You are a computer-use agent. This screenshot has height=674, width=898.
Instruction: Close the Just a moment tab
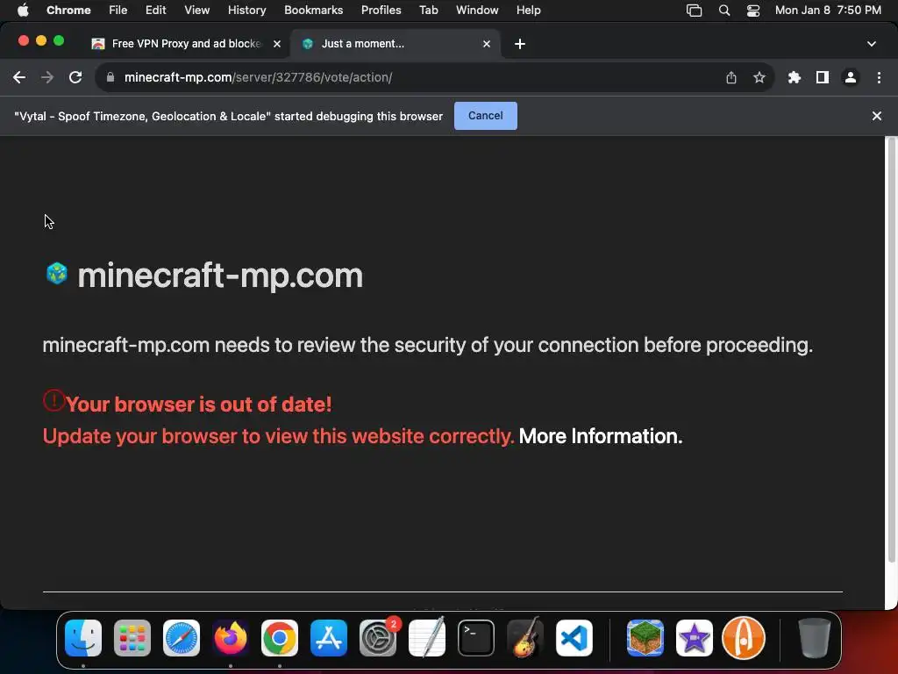click(486, 44)
